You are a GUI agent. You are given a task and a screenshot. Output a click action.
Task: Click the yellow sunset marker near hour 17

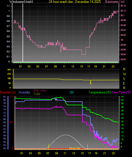(x=88, y=147)
